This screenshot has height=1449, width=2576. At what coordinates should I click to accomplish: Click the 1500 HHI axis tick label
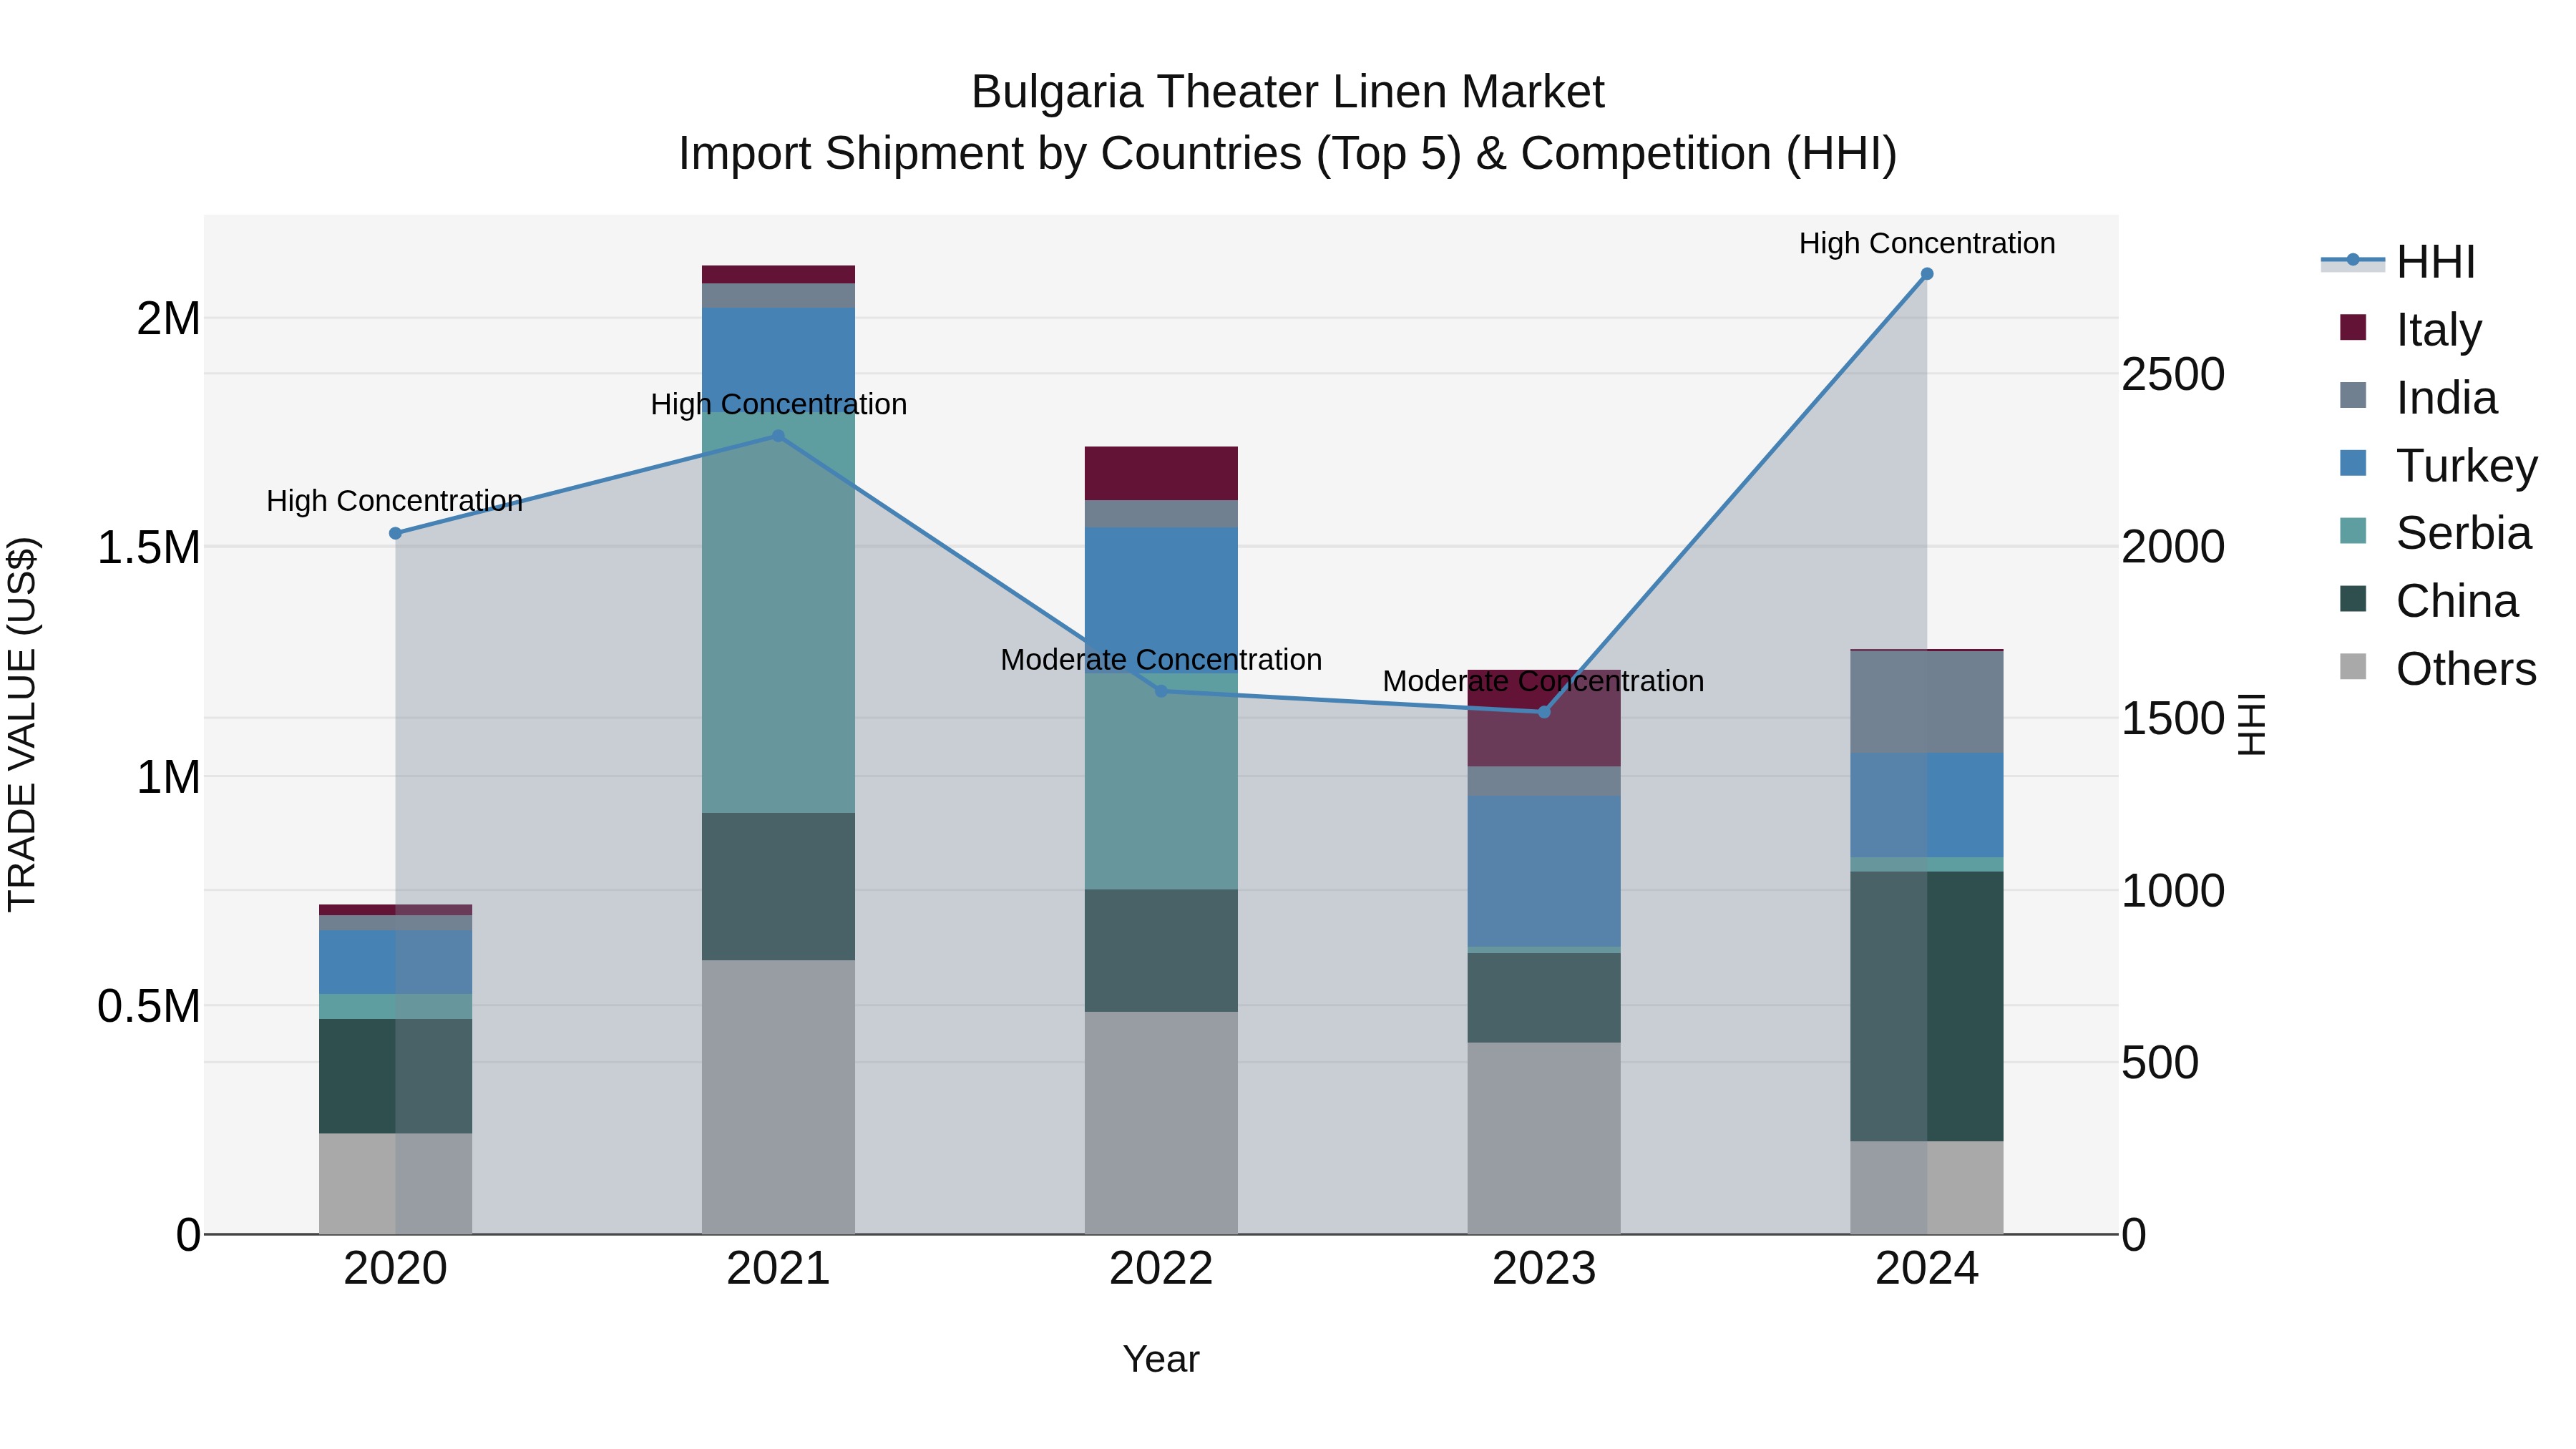click(x=2173, y=719)
